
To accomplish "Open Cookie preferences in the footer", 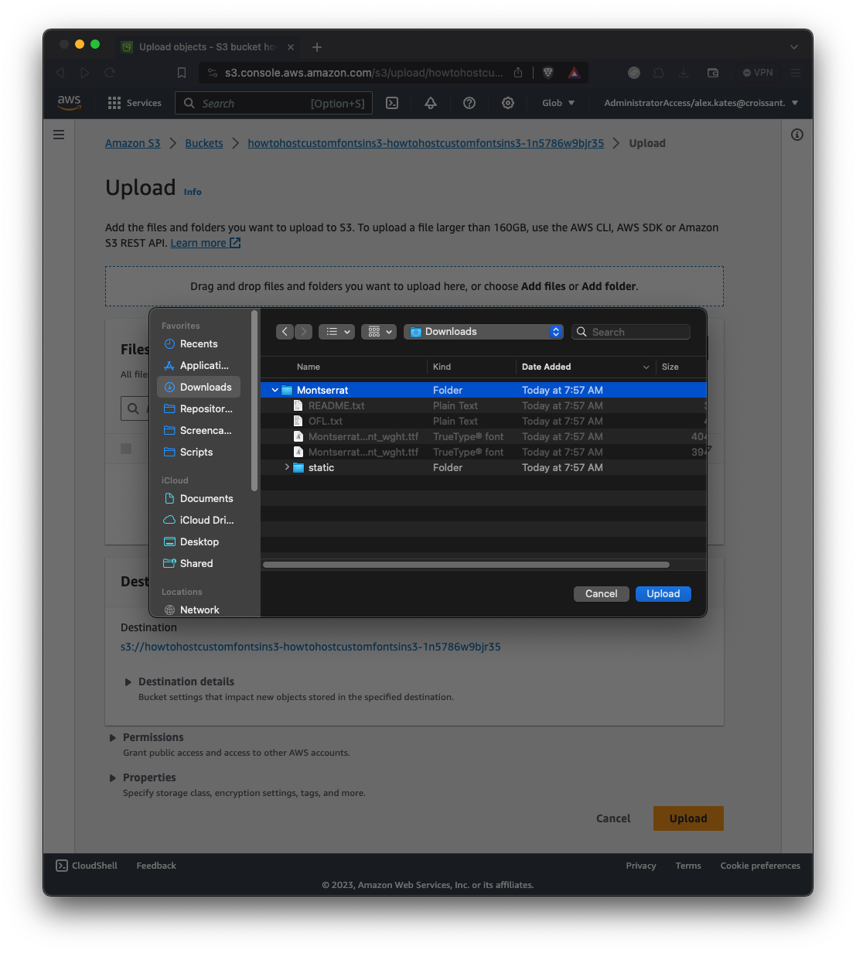I will pyautogui.click(x=760, y=866).
